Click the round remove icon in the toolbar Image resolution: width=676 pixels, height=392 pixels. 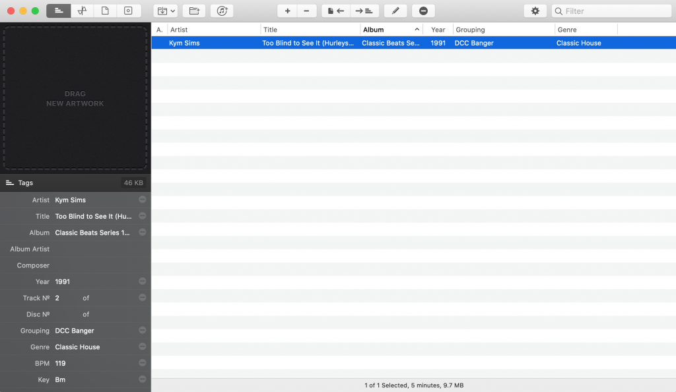pyautogui.click(x=423, y=11)
